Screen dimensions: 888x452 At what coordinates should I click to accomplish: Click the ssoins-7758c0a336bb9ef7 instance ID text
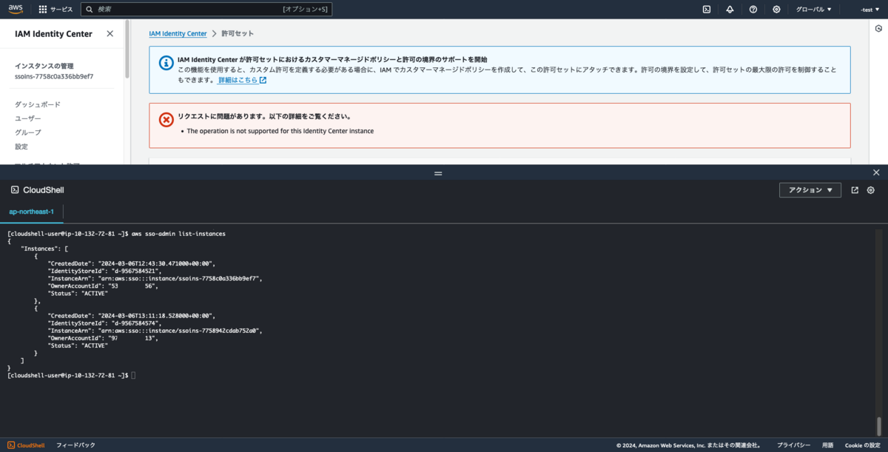tap(54, 76)
